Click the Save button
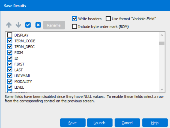The image size is (170, 128). click(73, 123)
